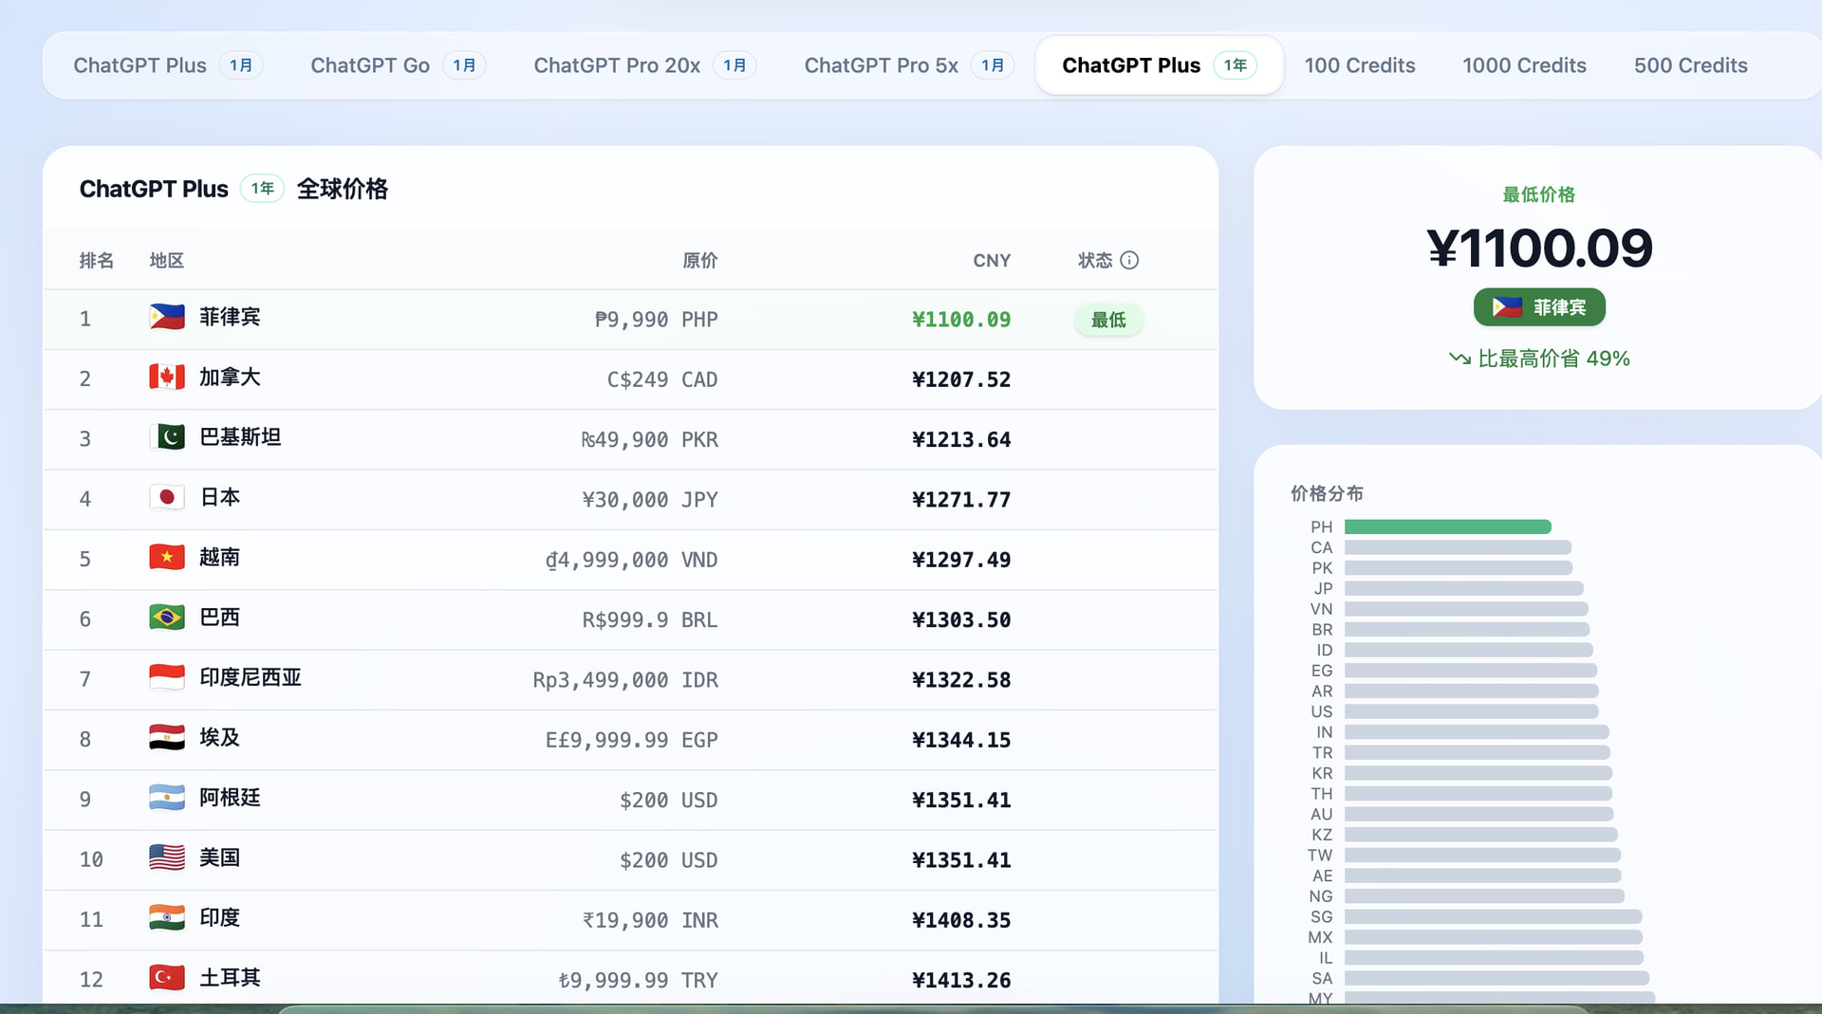
Task: Click the CNY column header
Action: (x=992, y=260)
